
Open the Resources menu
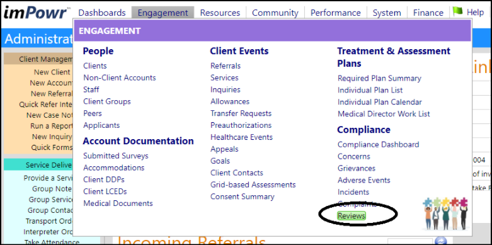(x=220, y=13)
